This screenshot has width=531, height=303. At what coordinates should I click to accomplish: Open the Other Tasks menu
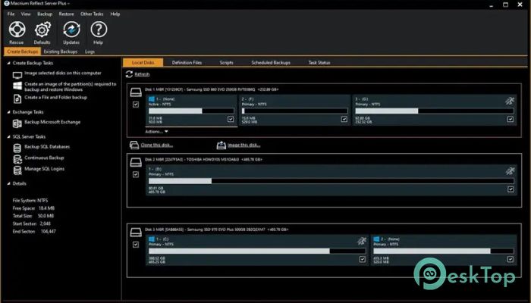point(92,14)
